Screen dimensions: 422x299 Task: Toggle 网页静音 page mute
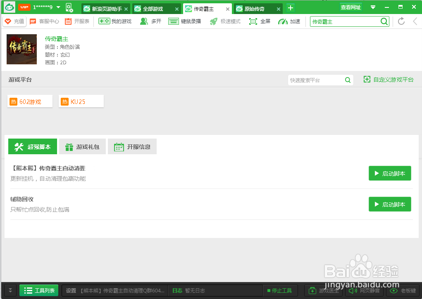coord(364,291)
